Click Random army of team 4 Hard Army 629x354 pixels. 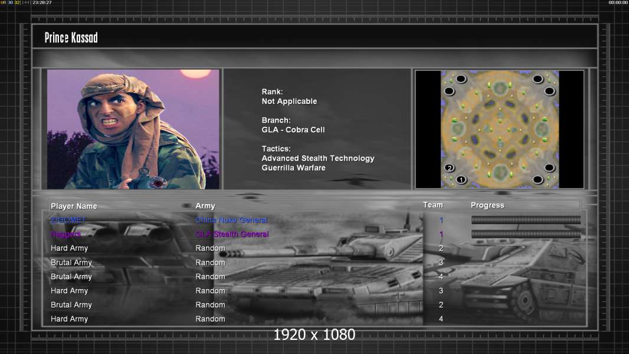point(210,319)
